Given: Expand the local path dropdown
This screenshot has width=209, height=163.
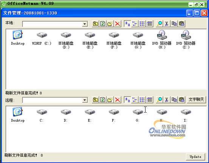Looking at the screenshot, I should pos(85,24).
